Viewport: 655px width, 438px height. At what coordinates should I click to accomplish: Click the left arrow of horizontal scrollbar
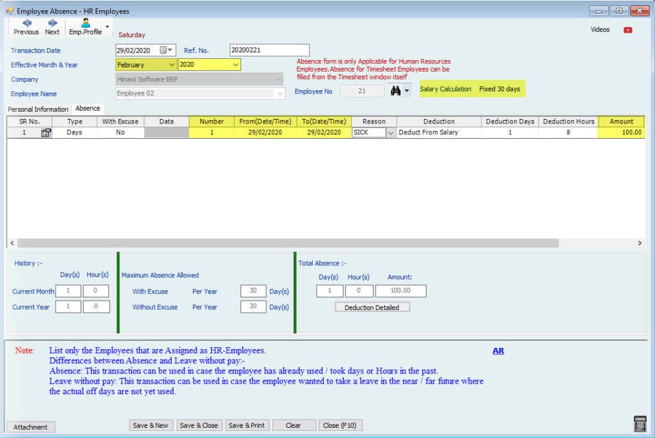coord(12,243)
